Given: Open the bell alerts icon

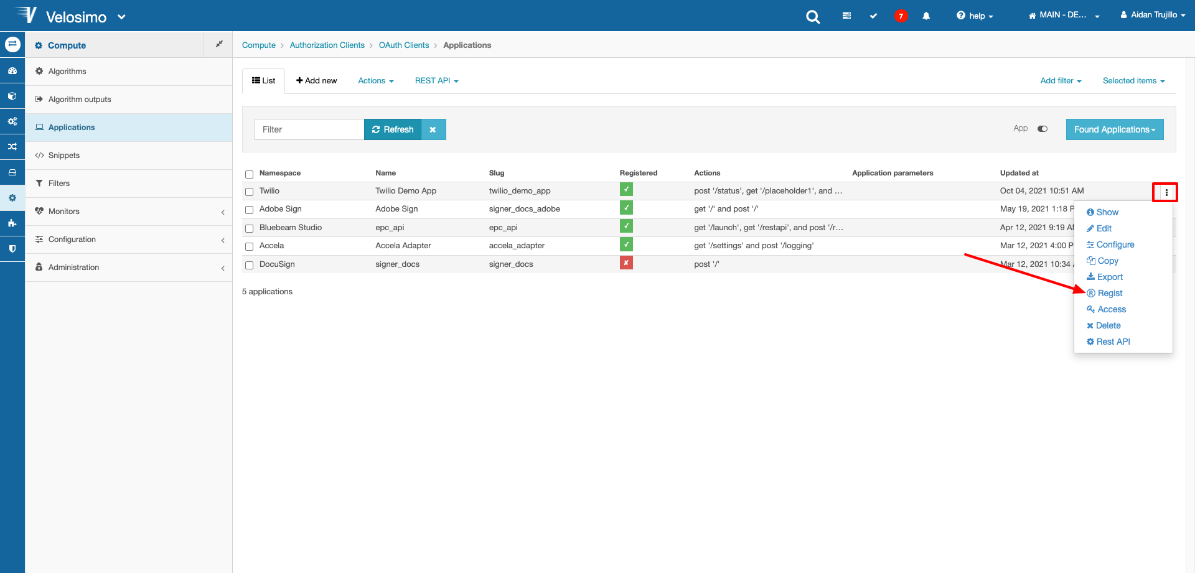Looking at the screenshot, I should (x=926, y=16).
